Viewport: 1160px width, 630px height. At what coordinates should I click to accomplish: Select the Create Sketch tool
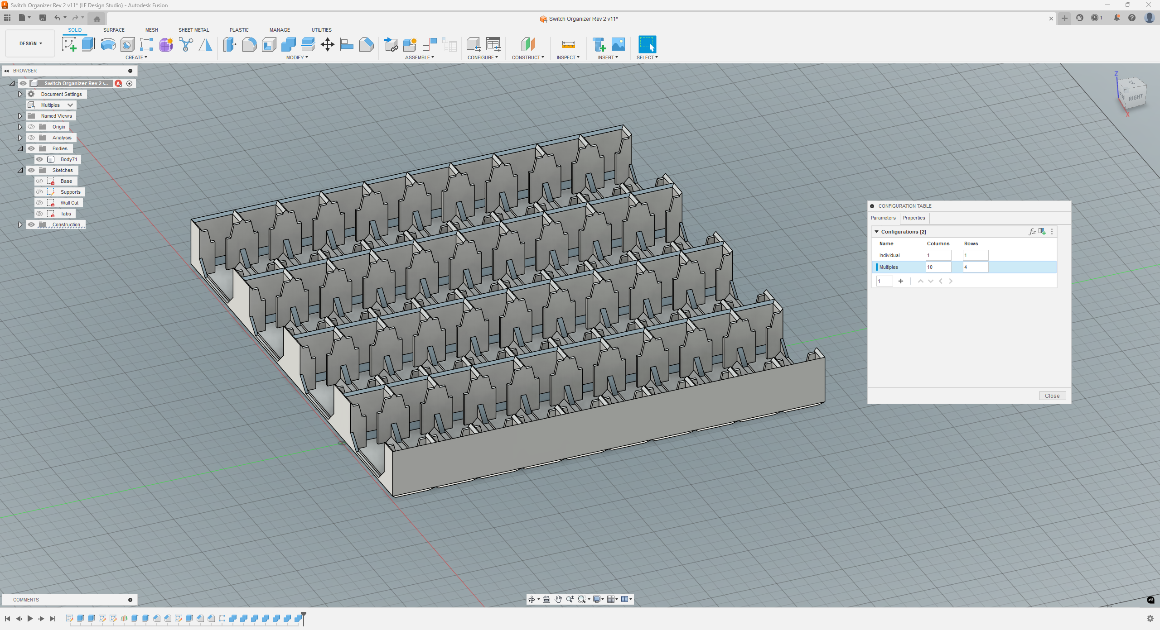point(69,44)
